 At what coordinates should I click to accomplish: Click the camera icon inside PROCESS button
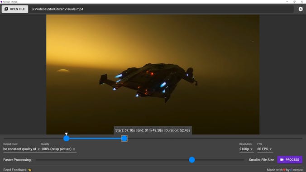[282, 160]
